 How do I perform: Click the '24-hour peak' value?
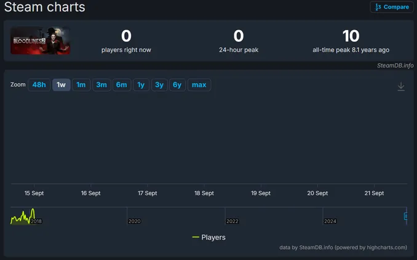(239, 36)
